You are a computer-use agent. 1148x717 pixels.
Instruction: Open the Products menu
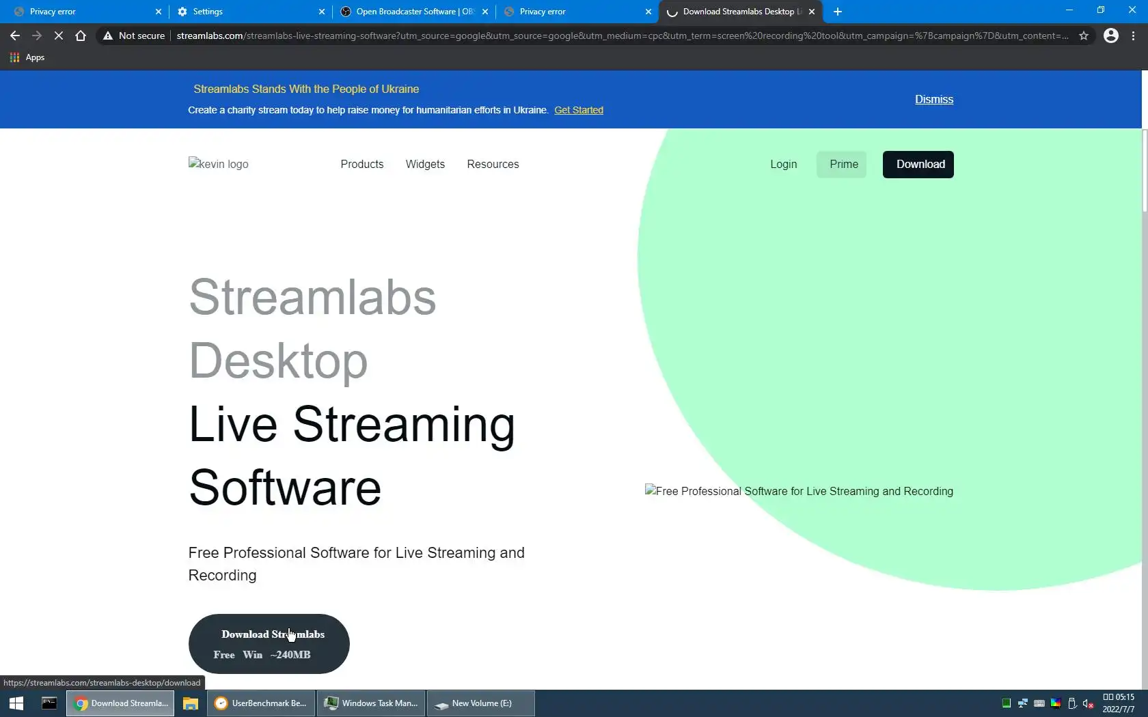click(x=362, y=165)
